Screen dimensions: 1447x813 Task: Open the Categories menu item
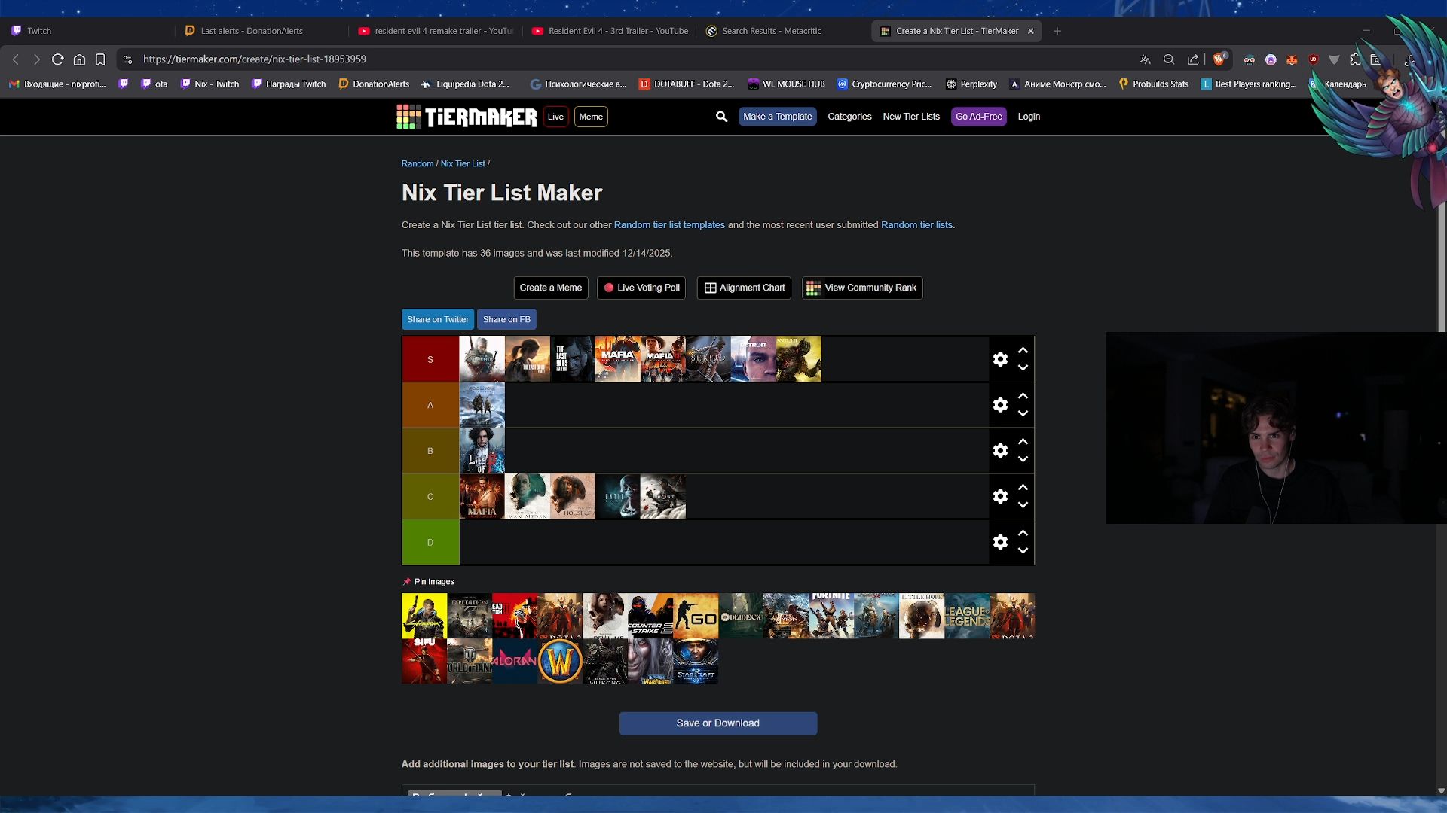pyautogui.click(x=849, y=117)
